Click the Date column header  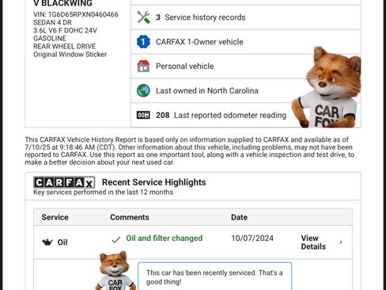[239, 217]
